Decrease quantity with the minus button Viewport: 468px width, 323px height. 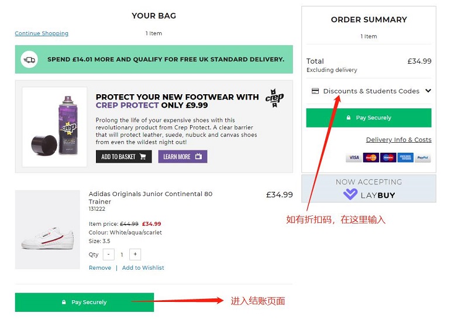108,255
